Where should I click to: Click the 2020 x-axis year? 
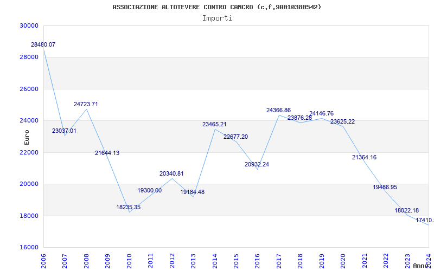pyautogui.click(x=343, y=261)
